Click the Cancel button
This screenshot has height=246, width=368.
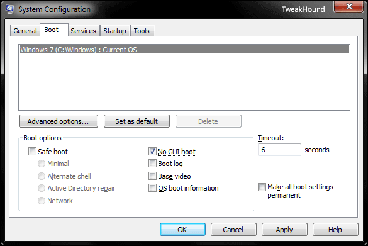233,230
